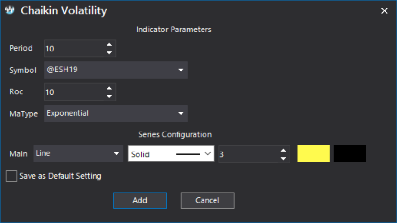Click the Roc label
This screenshot has height=223, width=397.
pos(16,91)
